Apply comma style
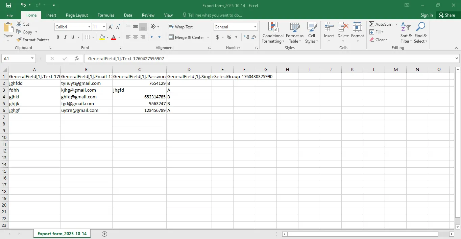This screenshot has height=239, width=461. [x=237, y=37]
